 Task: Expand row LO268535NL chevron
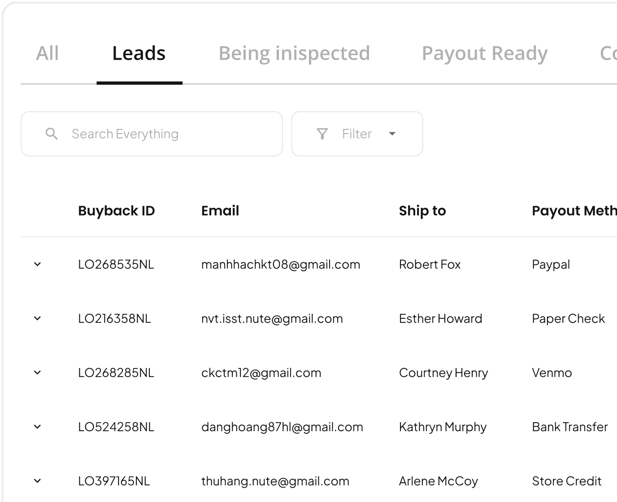pos(38,264)
